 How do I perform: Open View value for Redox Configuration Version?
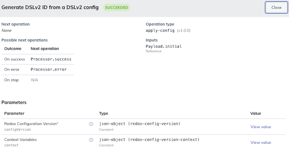click(261, 127)
